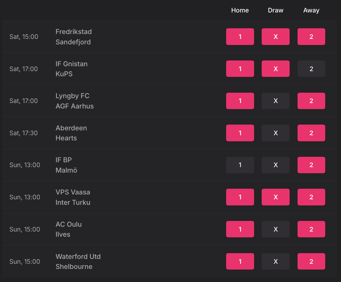This screenshot has height=282, width=341.
Task: Toggle away win for Fredrikstad vs Sandefjord
Action: tap(311, 36)
